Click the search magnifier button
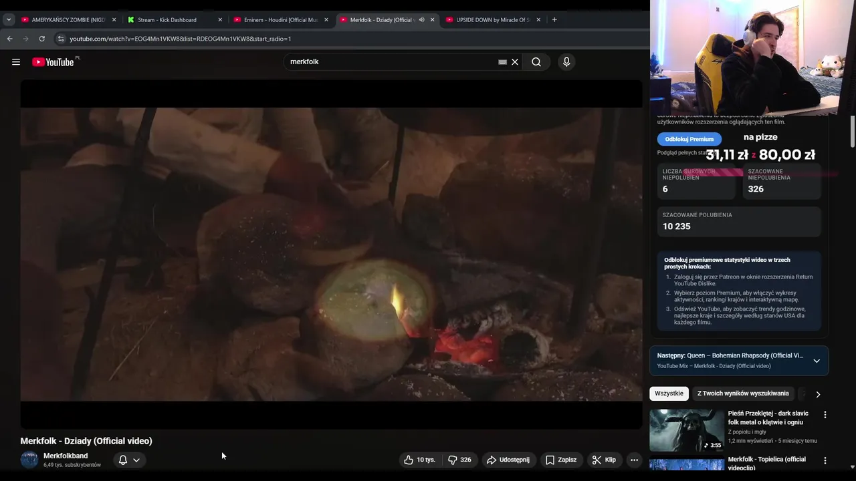This screenshot has height=481, width=856. tap(536, 62)
